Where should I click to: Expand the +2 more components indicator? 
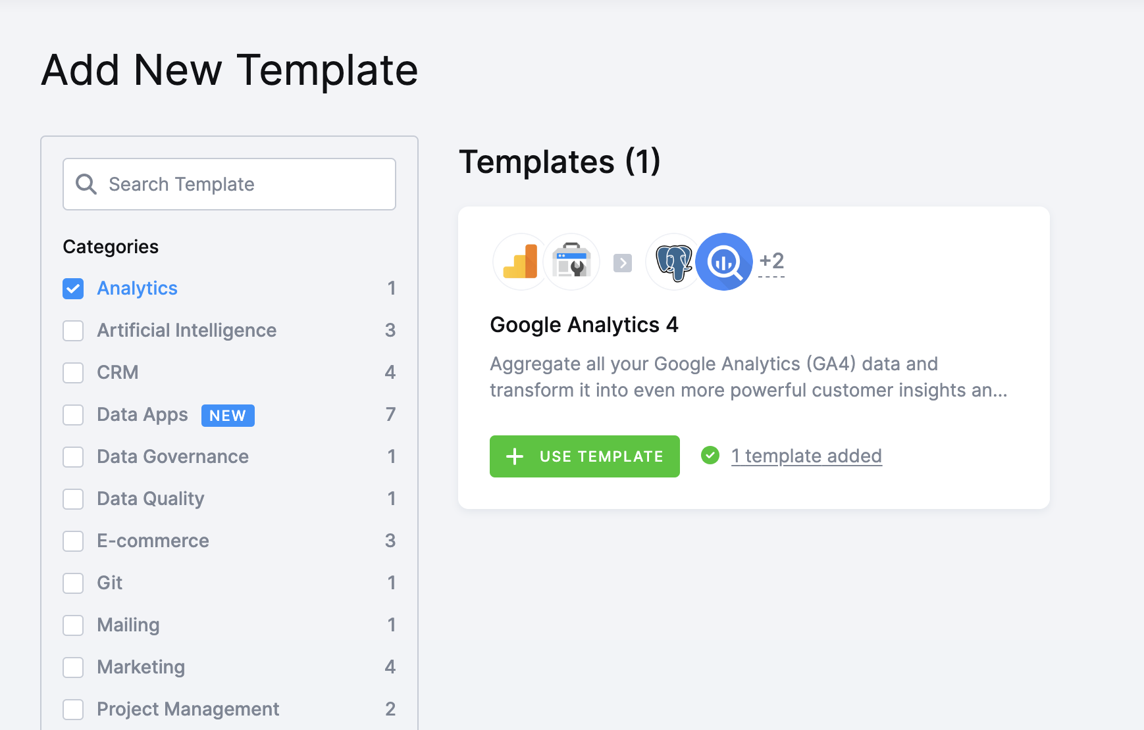[x=771, y=262]
